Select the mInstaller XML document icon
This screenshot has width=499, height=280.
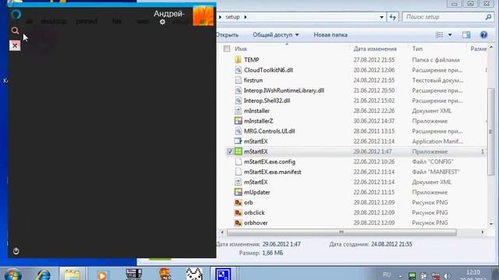tap(238, 110)
